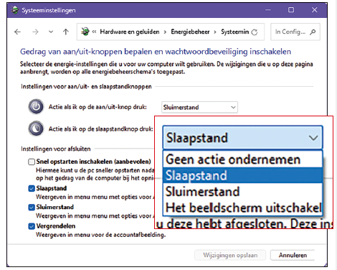Select Het beeldscherm uitschakelen option
This screenshot has width=337, height=270.
tap(242, 208)
